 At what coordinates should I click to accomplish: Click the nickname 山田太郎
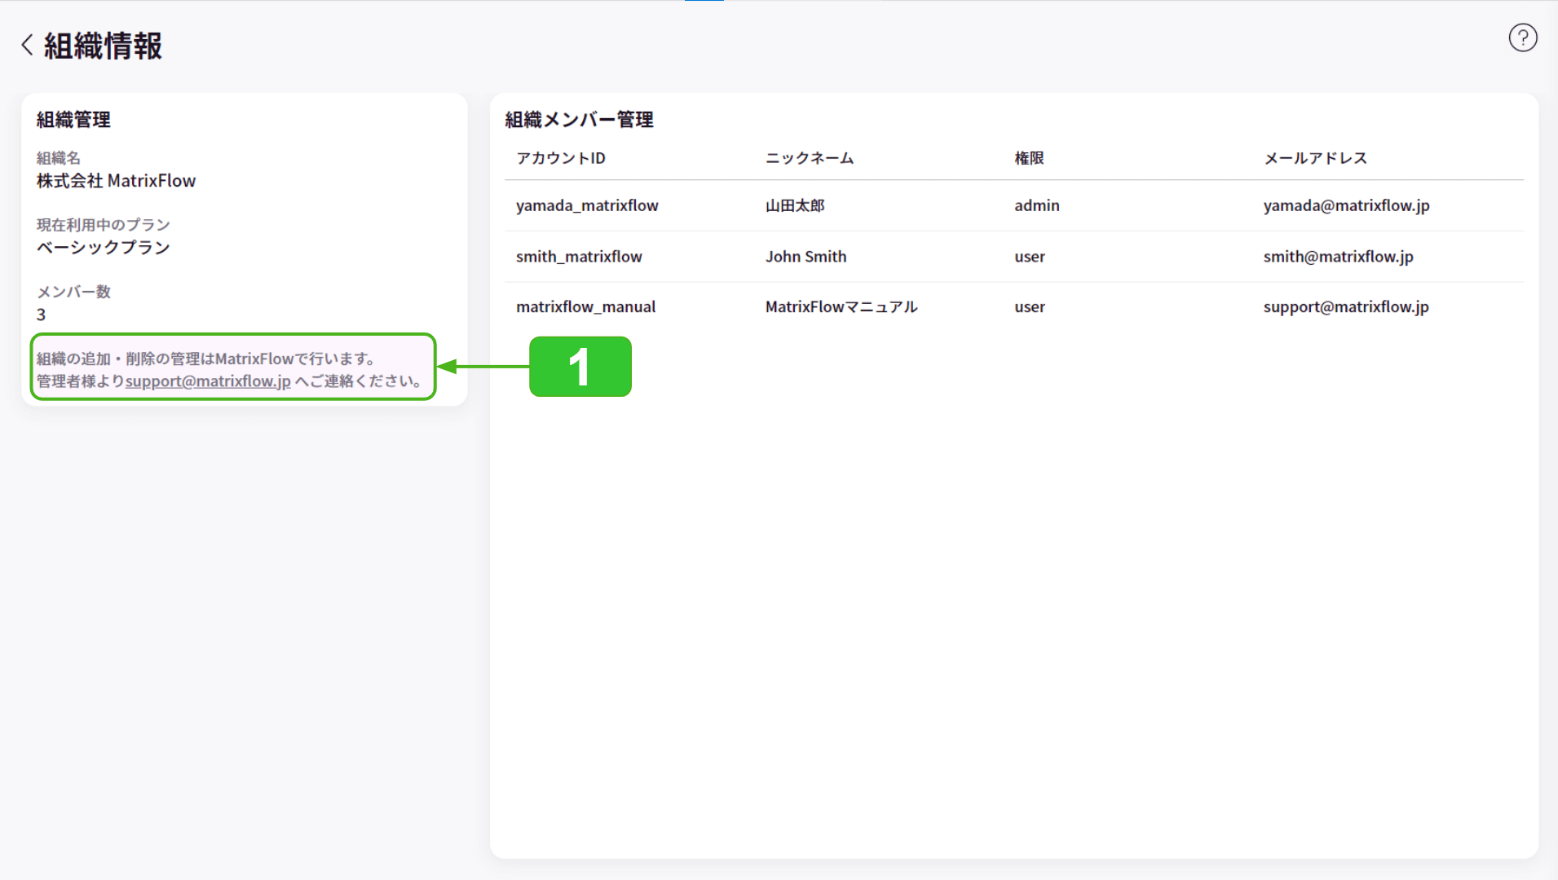[795, 205]
